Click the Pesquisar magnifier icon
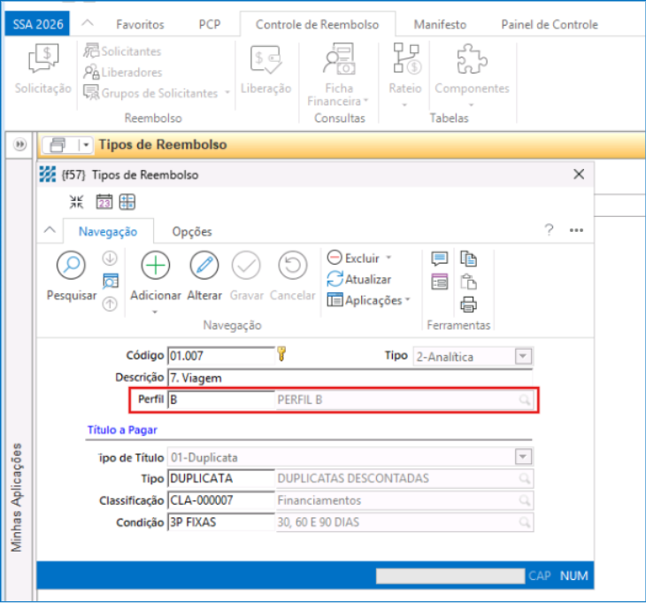646x603 pixels. pyautogui.click(x=71, y=266)
